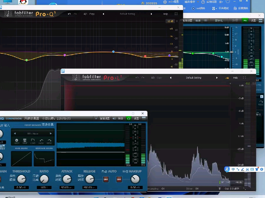Click Undo in compressor preset browser
Screen dimensions: 265x198
pos(41,141)
